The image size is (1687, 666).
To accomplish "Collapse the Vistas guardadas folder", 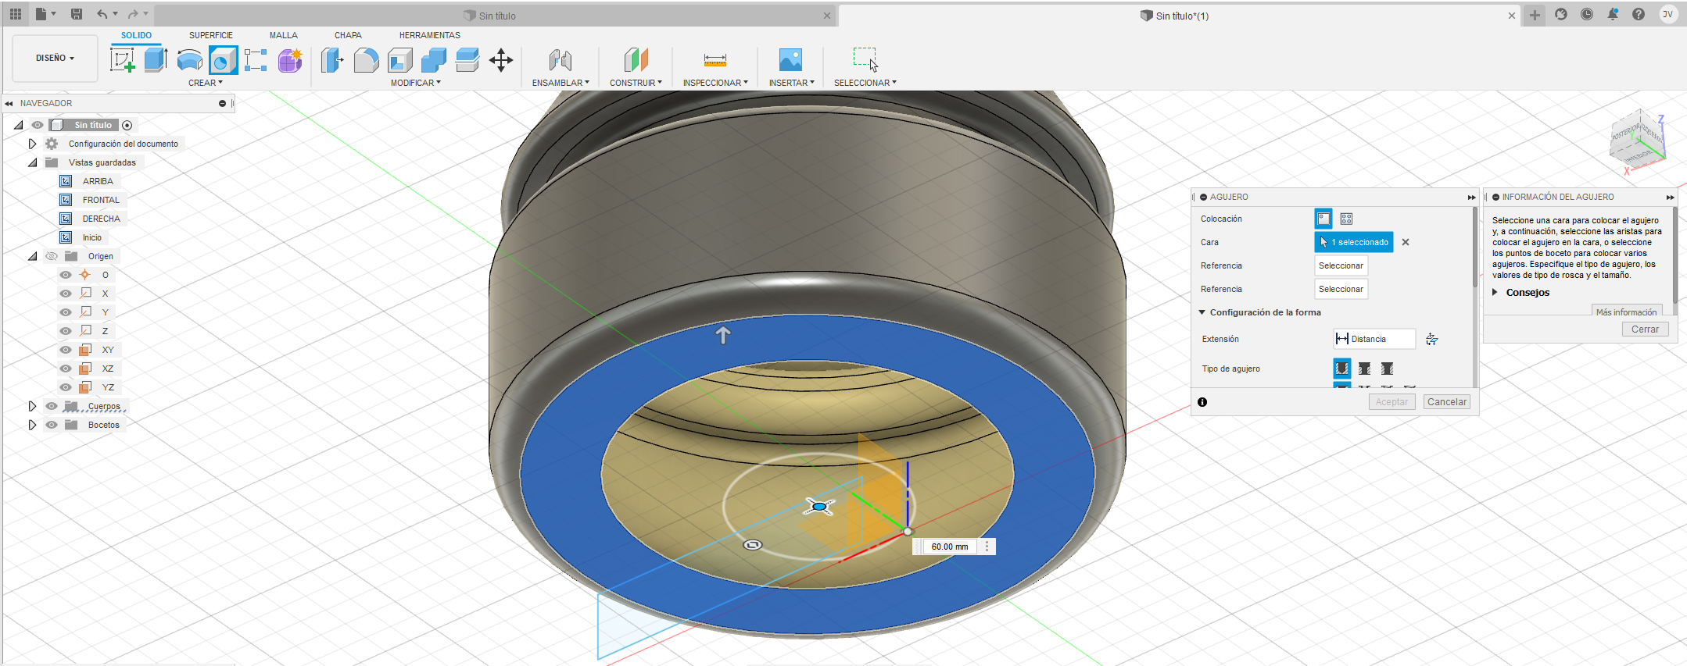I will click(x=32, y=162).
